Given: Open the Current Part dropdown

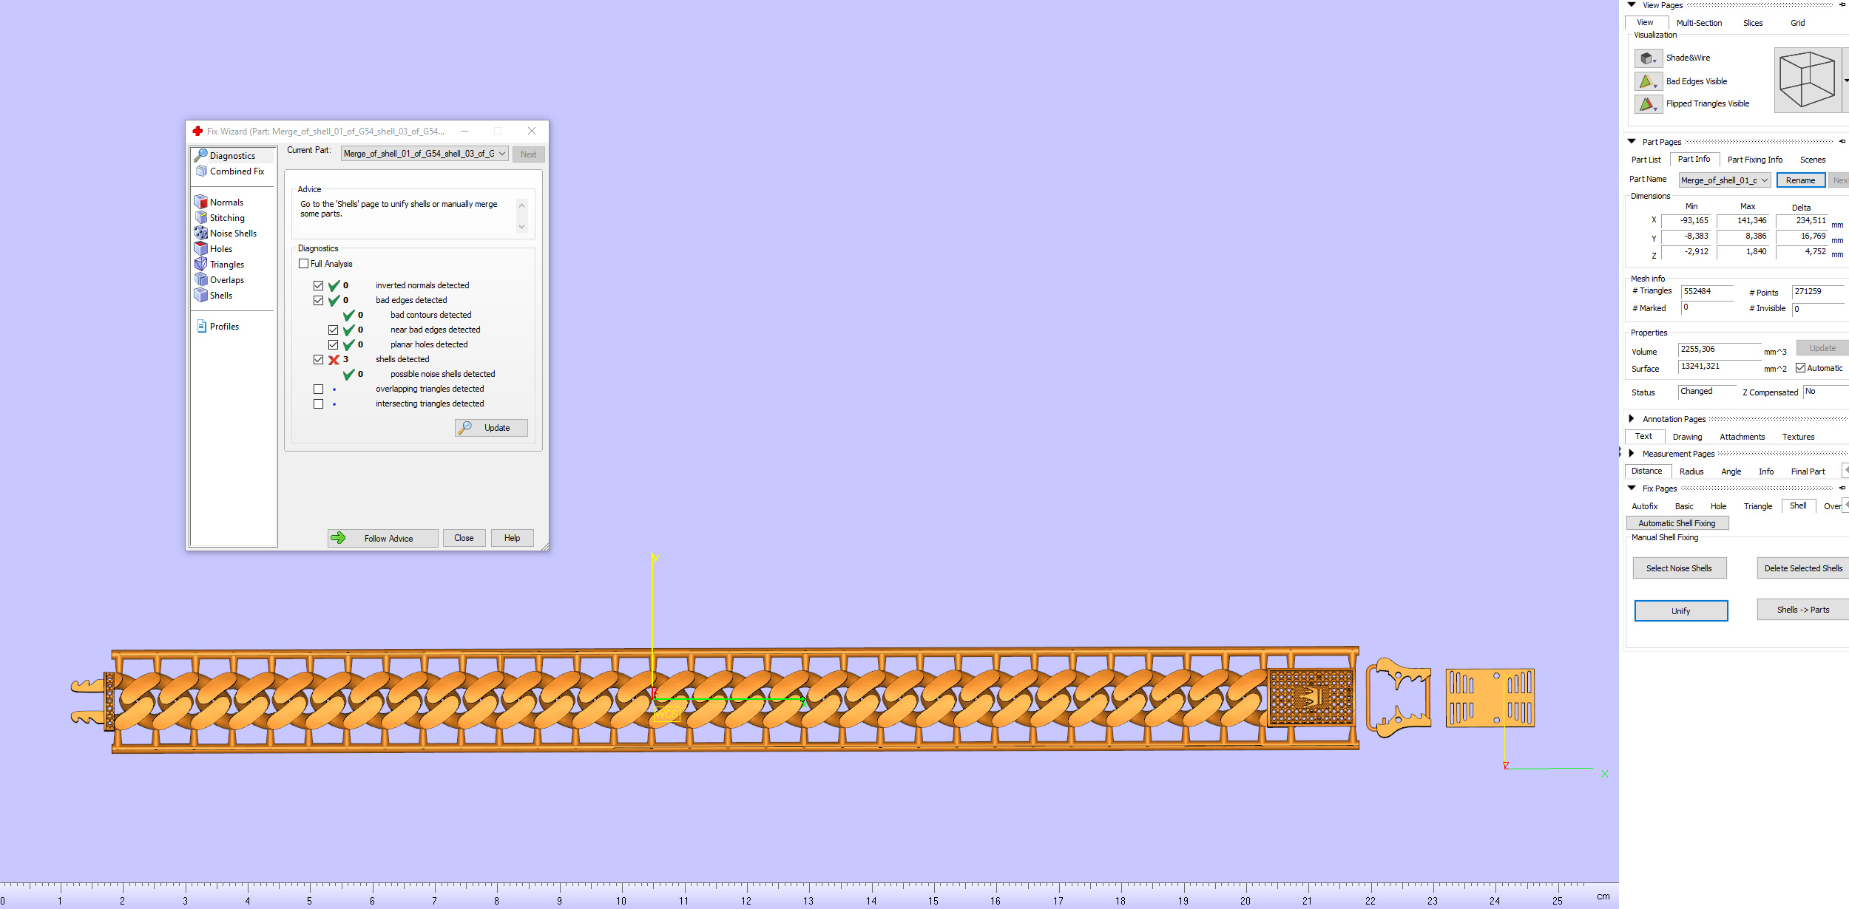Looking at the screenshot, I should coord(425,154).
